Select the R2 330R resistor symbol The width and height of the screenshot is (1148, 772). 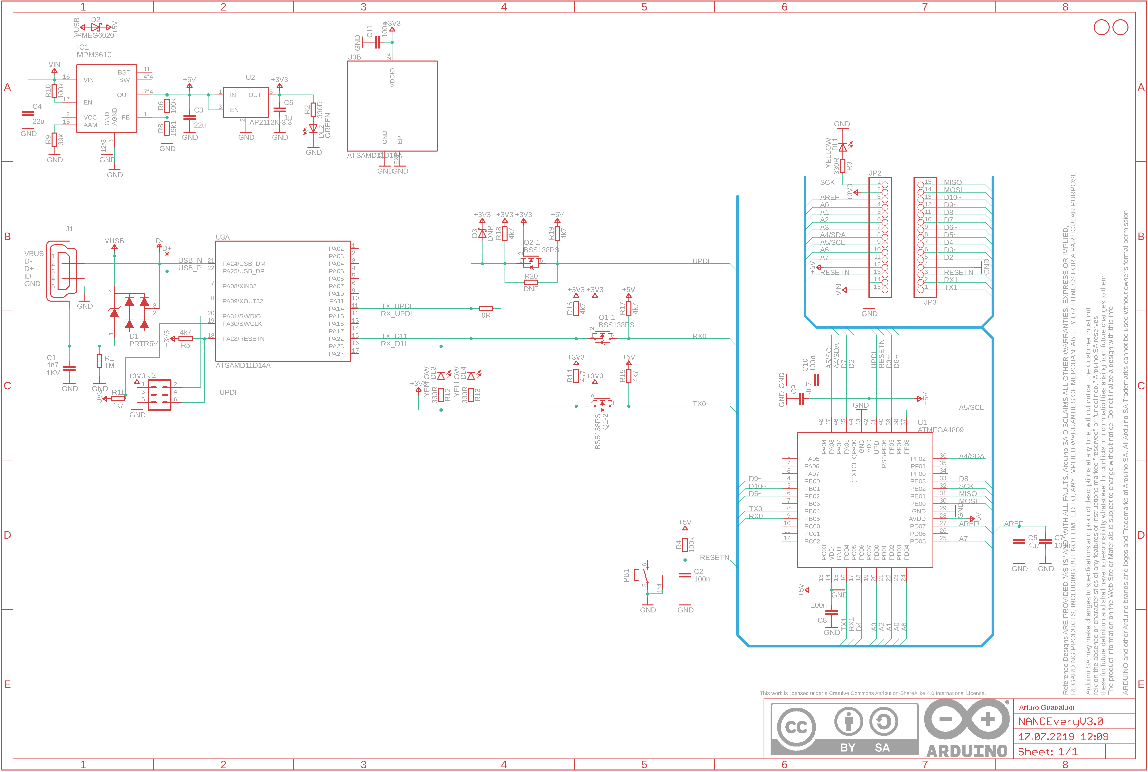click(x=313, y=109)
